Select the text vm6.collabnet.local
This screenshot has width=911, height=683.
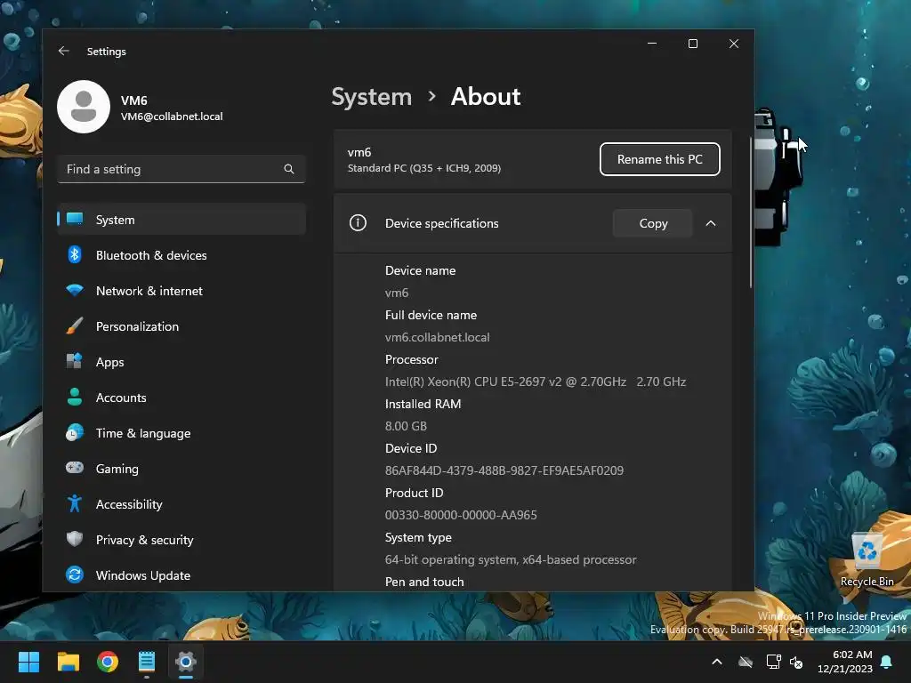437,337
